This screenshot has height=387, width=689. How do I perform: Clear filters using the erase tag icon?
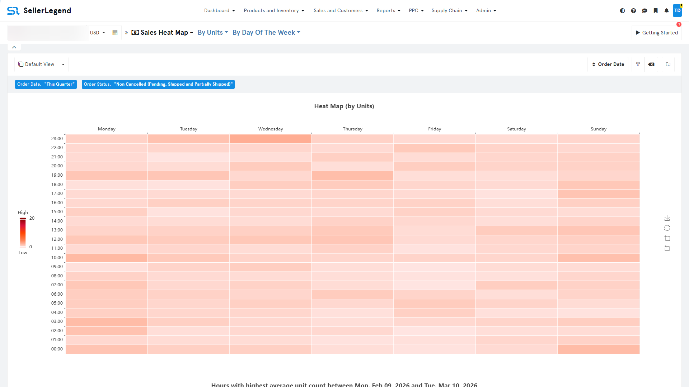tap(651, 64)
